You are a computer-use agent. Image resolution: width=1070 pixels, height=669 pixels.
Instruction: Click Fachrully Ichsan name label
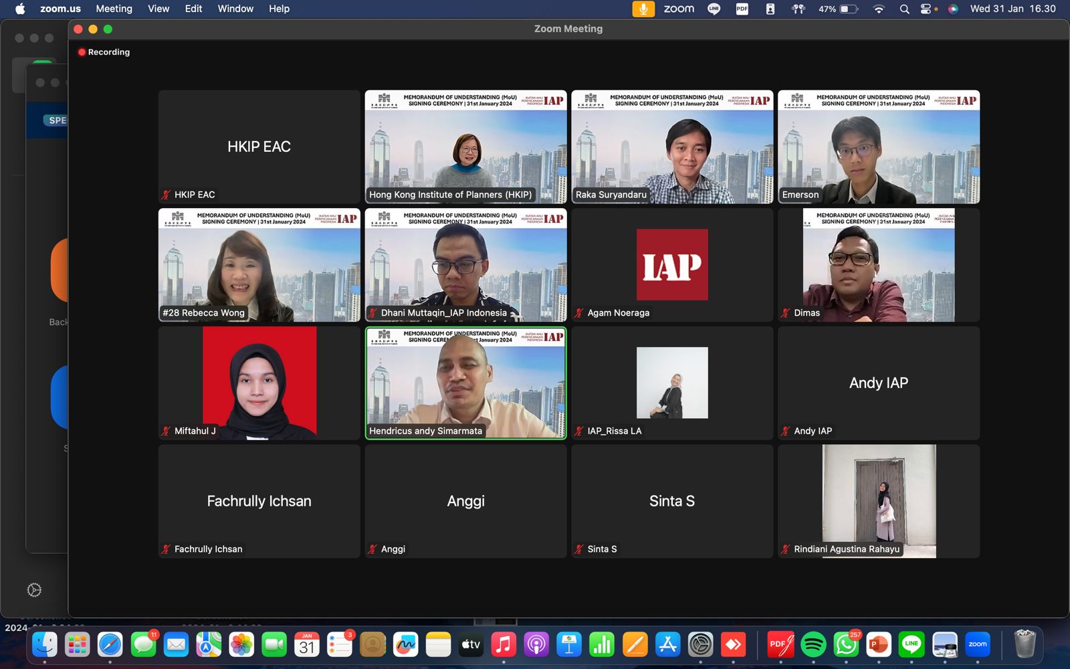click(x=208, y=549)
